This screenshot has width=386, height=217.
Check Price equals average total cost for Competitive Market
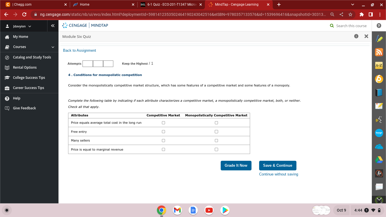coord(163,122)
